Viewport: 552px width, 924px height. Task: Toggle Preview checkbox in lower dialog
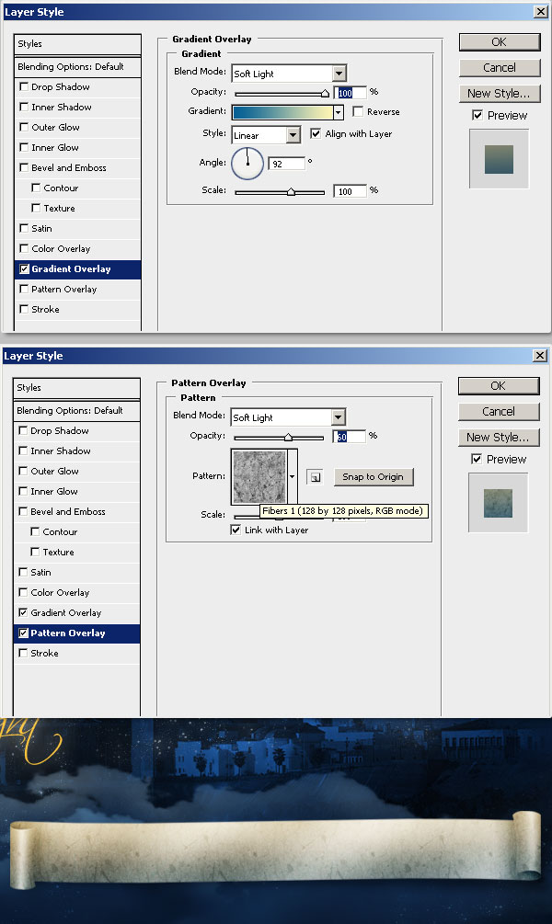(x=477, y=459)
